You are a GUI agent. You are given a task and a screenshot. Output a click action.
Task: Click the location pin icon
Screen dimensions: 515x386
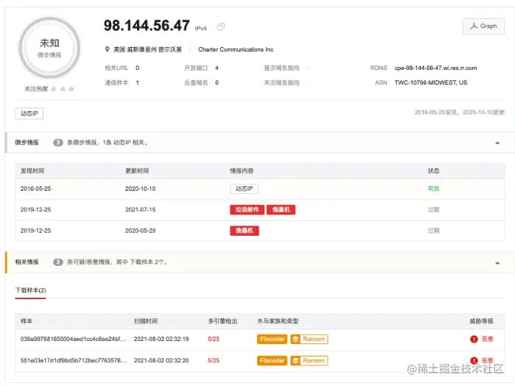107,49
